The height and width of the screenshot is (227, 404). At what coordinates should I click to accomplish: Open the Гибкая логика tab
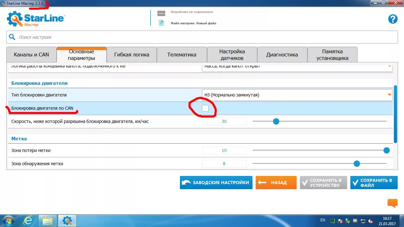(132, 55)
